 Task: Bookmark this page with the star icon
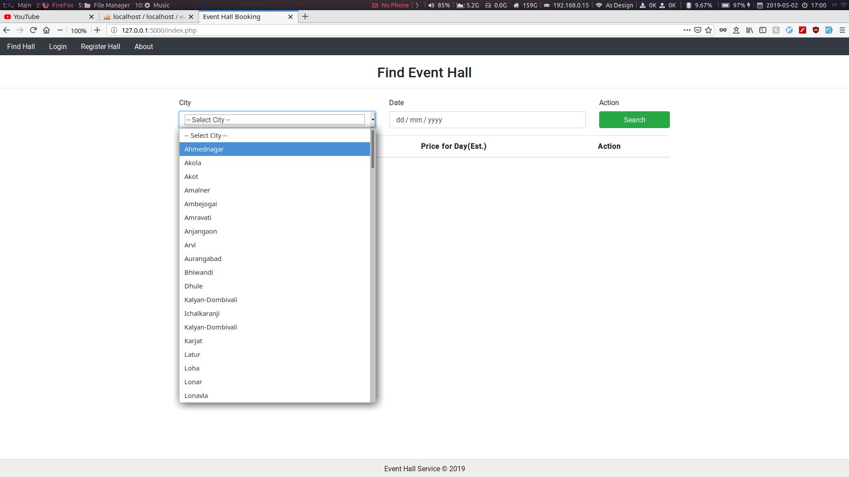click(x=708, y=30)
